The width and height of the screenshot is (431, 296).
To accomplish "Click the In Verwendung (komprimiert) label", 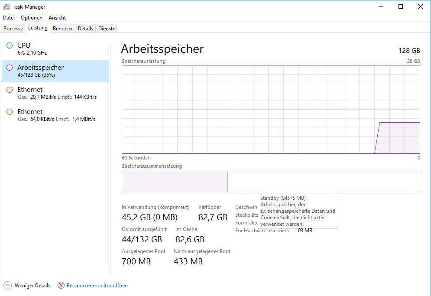I will (156, 207).
